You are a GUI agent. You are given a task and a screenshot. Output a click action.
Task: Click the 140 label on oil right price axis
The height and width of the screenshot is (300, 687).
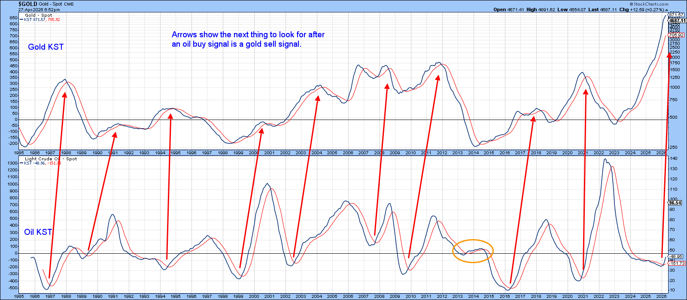tap(674, 159)
